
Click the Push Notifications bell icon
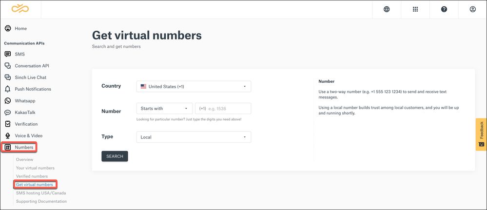8,89
